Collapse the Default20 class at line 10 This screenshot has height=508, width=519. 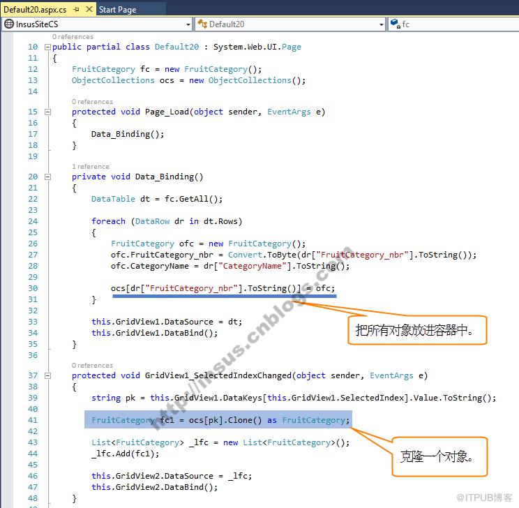[47, 47]
